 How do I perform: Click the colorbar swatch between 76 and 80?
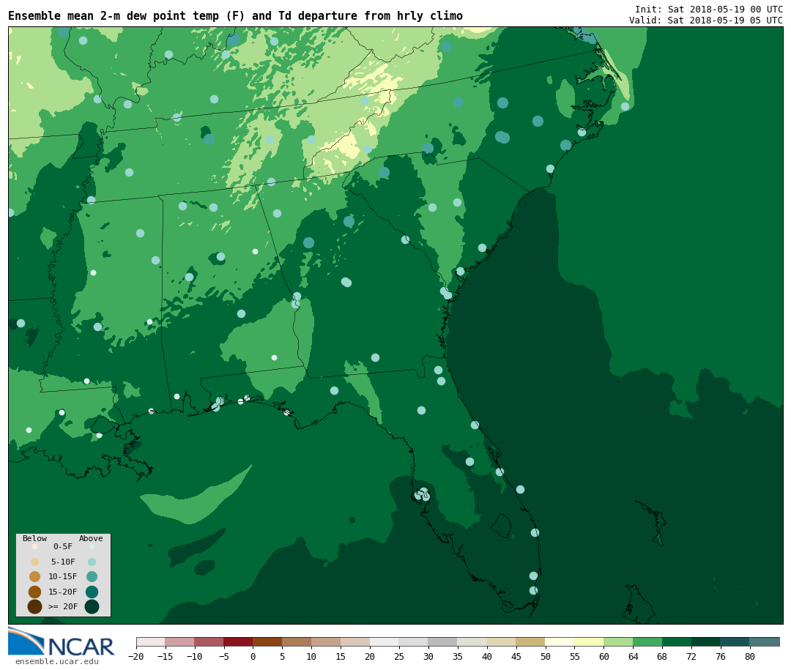click(735, 641)
